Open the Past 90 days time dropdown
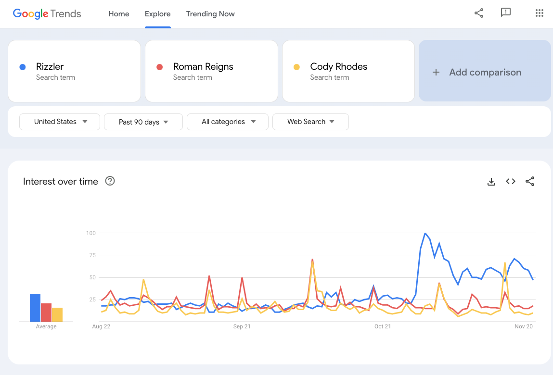The height and width of the screenshot is (375, 553). point(143,122)
